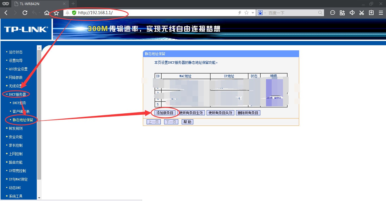Screen dimensions: 386x201
Task: Go back with the browser back arrow
Action: point(6,13)
